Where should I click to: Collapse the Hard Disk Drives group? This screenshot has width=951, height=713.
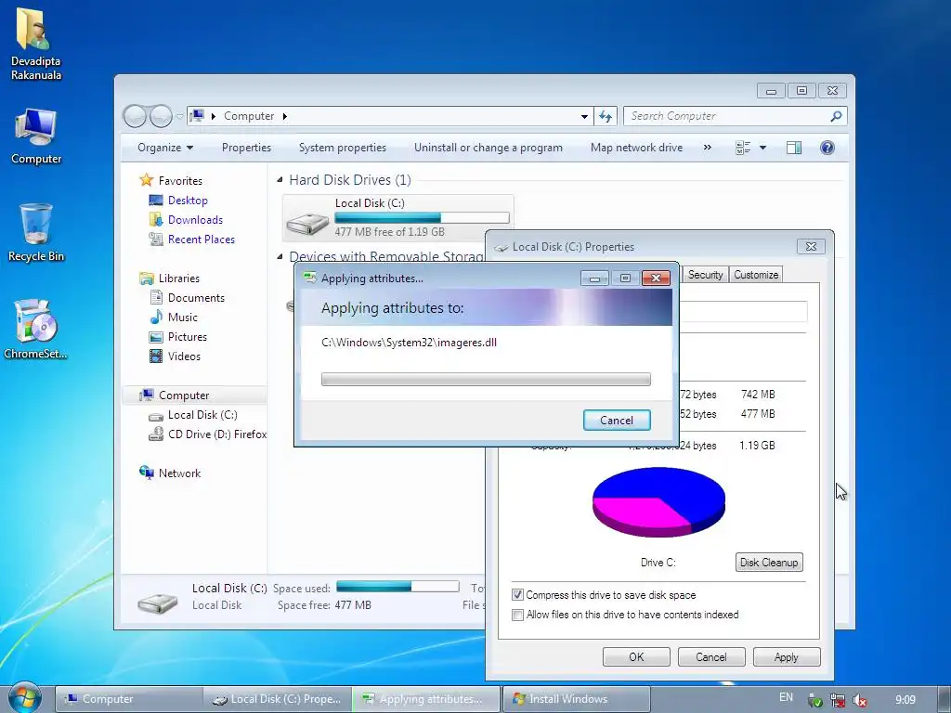(280, 179)
